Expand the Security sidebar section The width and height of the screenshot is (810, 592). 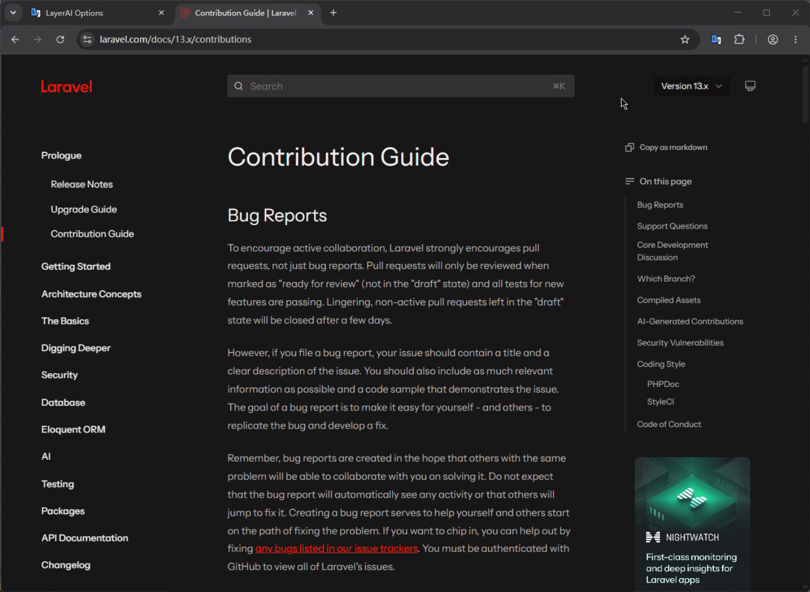click(59, 375)
